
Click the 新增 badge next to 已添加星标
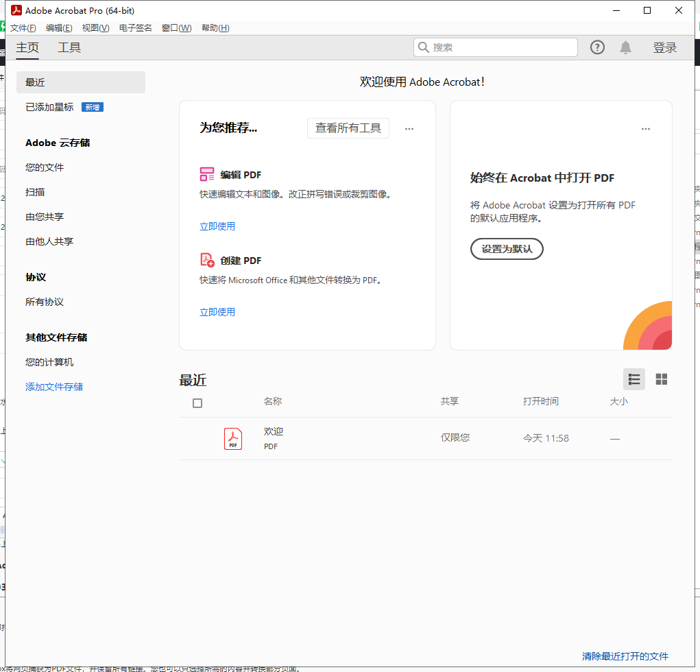[93, 107]
